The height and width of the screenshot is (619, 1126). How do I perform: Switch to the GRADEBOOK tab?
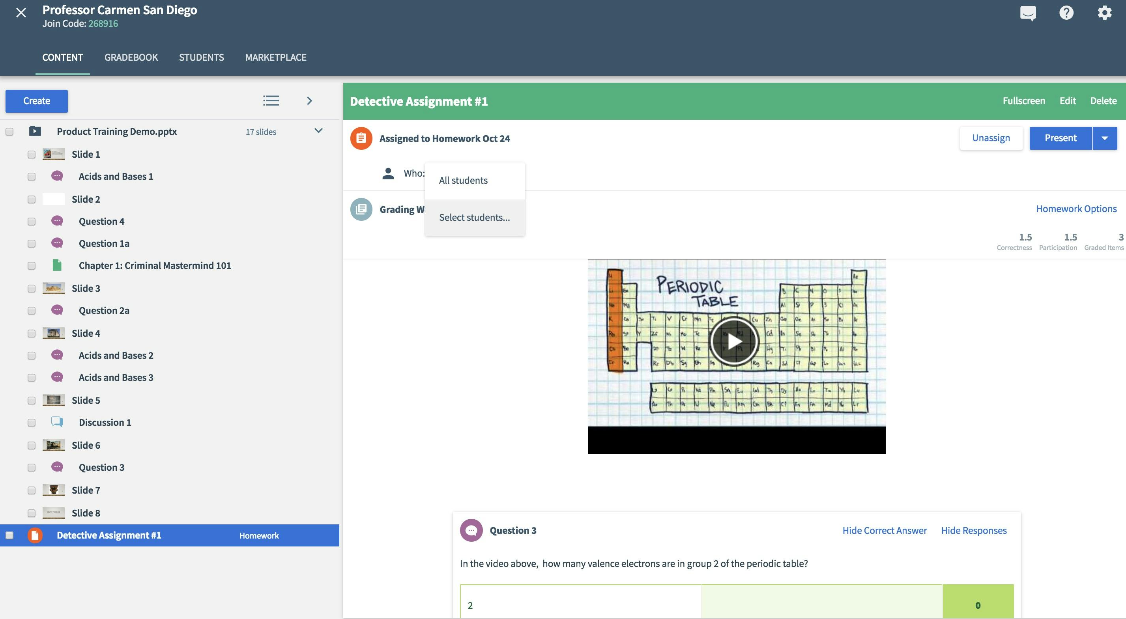click(131, 57)
